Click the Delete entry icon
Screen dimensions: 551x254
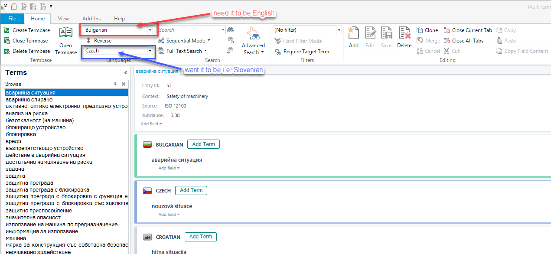tap(404, 34)
